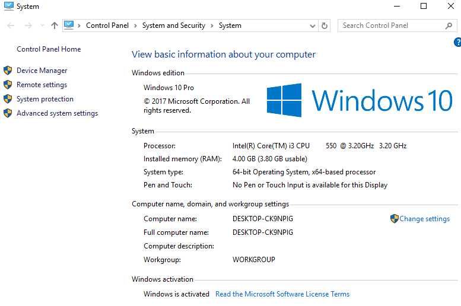Click the Full computer name value
Screen dimensions: 461x306
[x=263, y=232]
